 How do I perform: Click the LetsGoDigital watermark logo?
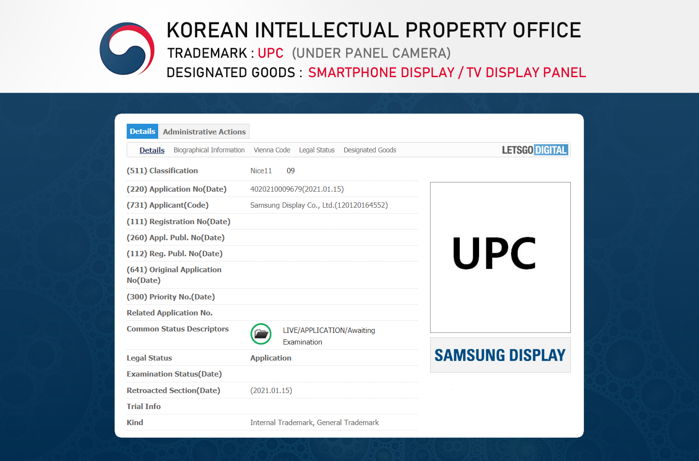click(534, 150)
